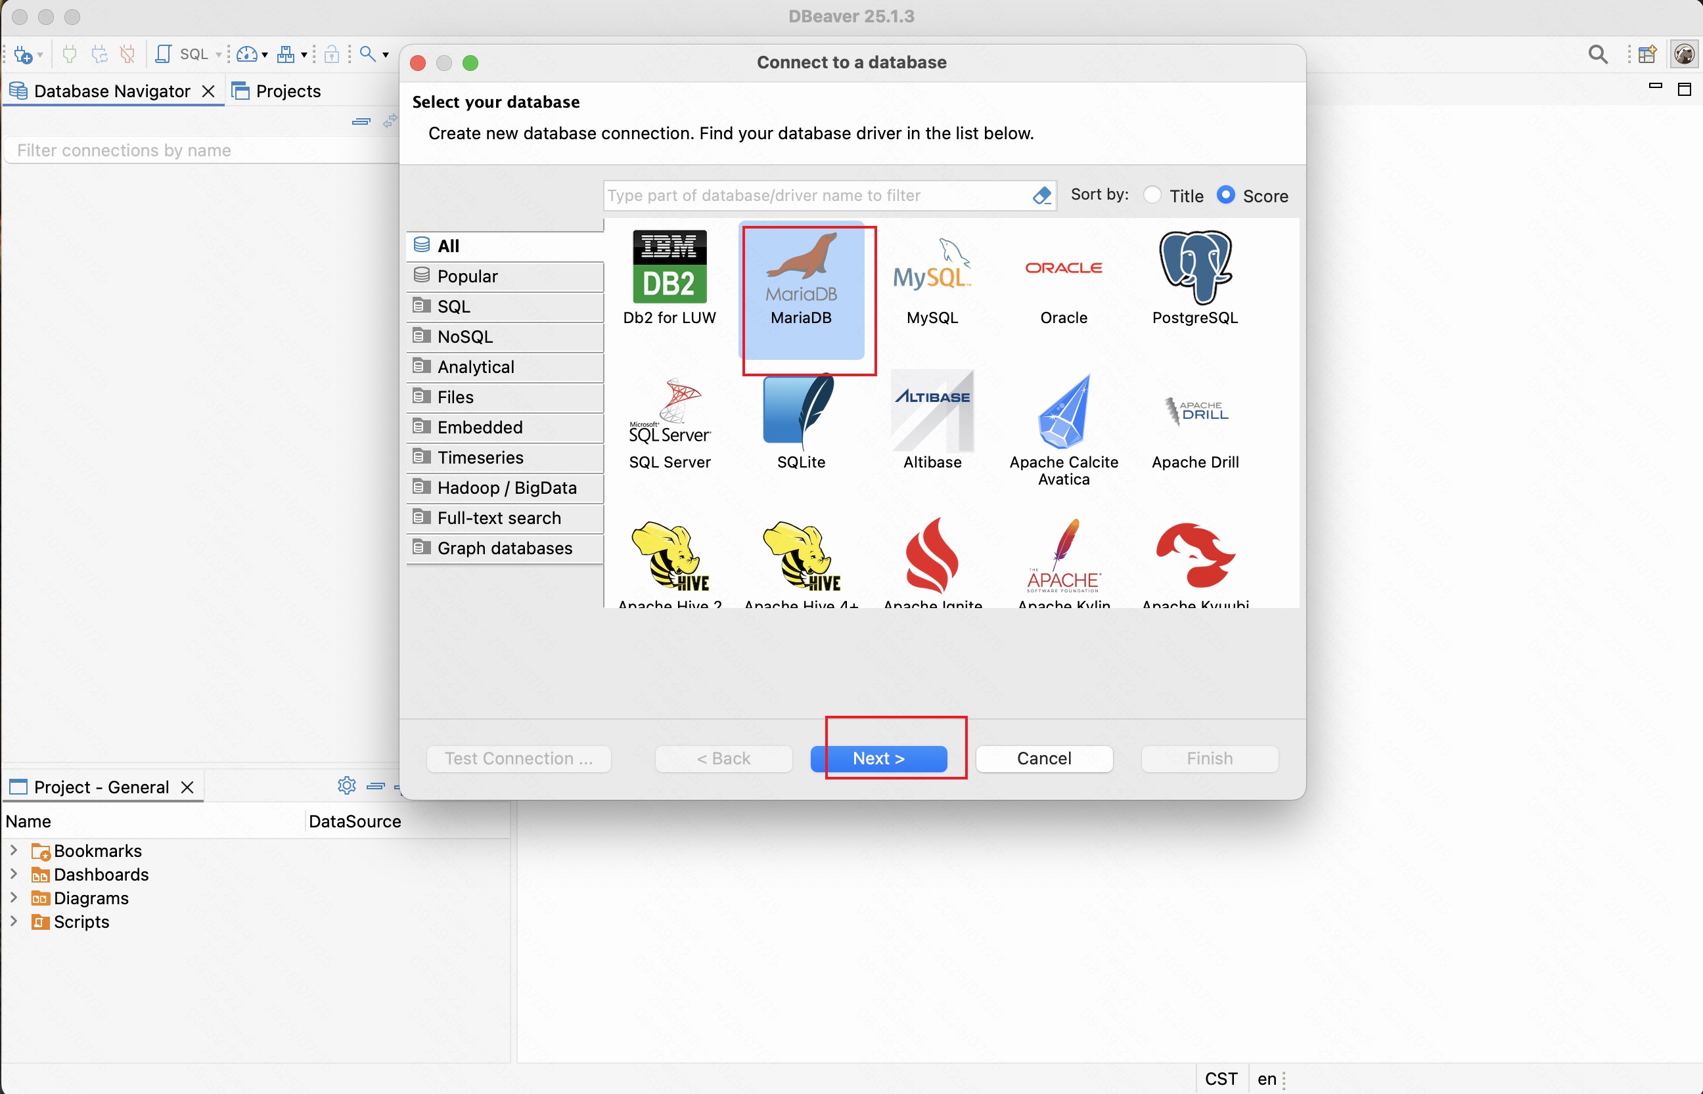
Task: Click the Finish button
Action: tap(1209, 758)
